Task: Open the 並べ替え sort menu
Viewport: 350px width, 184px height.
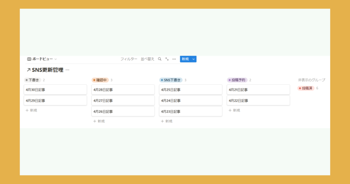Action: click(x=147, y=59)
